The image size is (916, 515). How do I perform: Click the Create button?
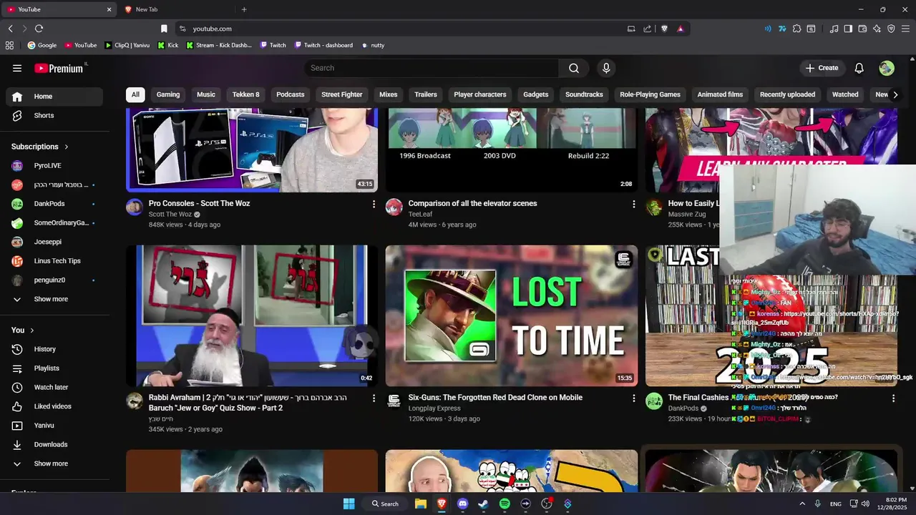point(822,68)
